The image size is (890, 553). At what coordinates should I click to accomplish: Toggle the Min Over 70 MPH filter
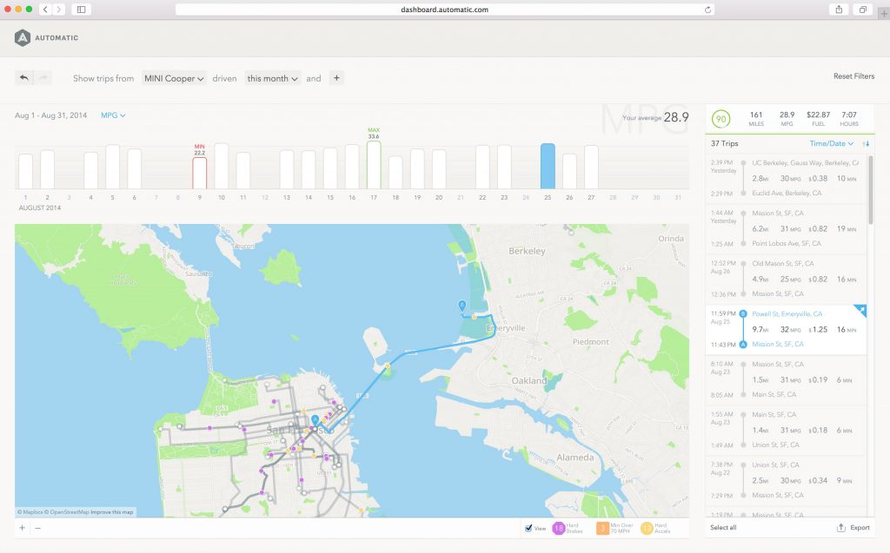(x=601, y=528)
